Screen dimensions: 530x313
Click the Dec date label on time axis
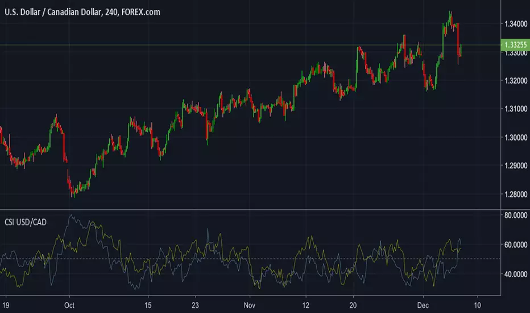pyautogui.click(x=423, y=305)
